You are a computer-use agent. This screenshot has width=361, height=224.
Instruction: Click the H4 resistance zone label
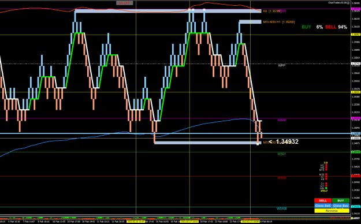(272, 11)
